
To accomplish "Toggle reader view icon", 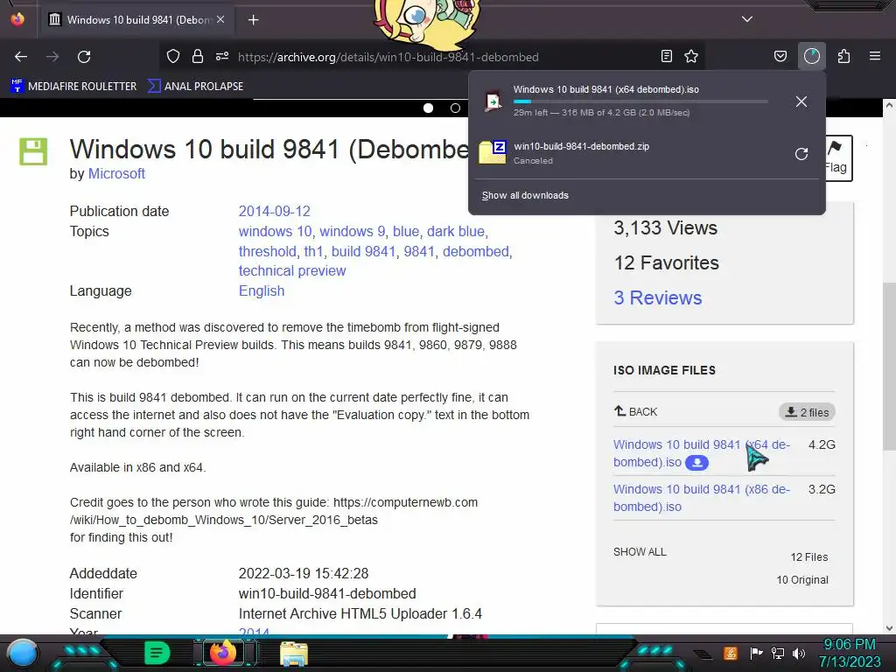I will click(666, 56).
